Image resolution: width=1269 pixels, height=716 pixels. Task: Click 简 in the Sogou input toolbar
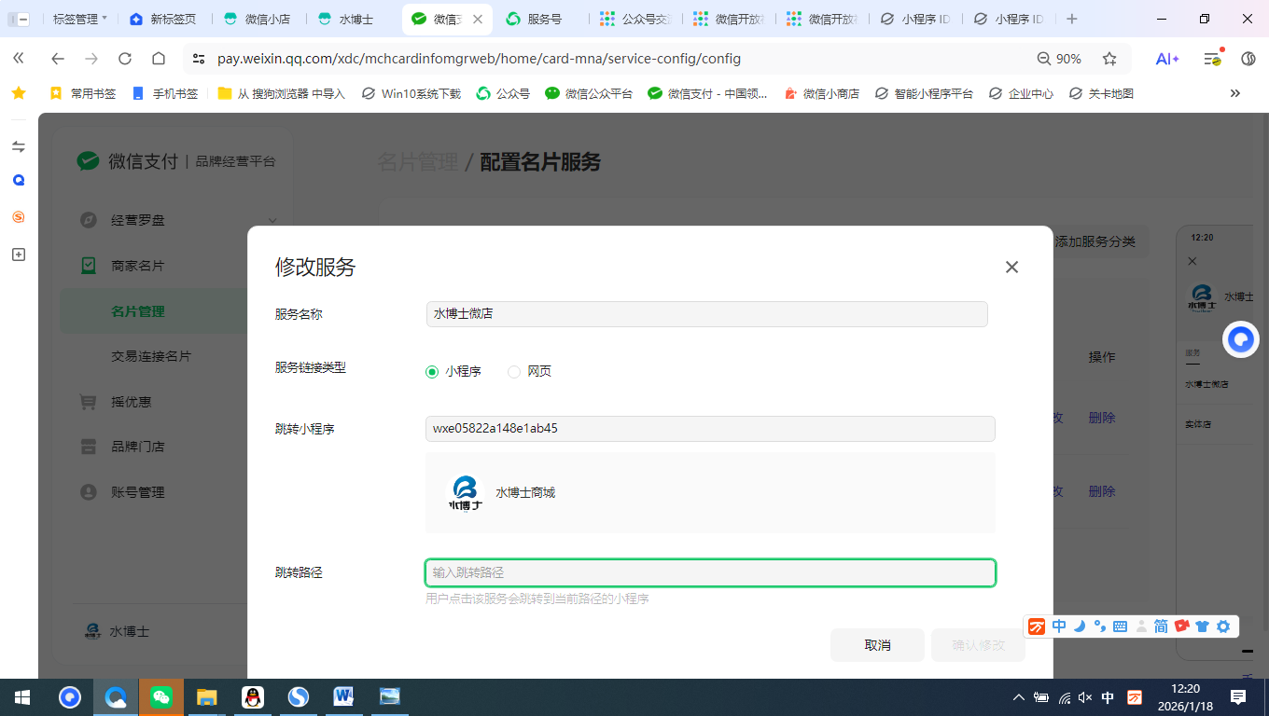coord(1161,626)
